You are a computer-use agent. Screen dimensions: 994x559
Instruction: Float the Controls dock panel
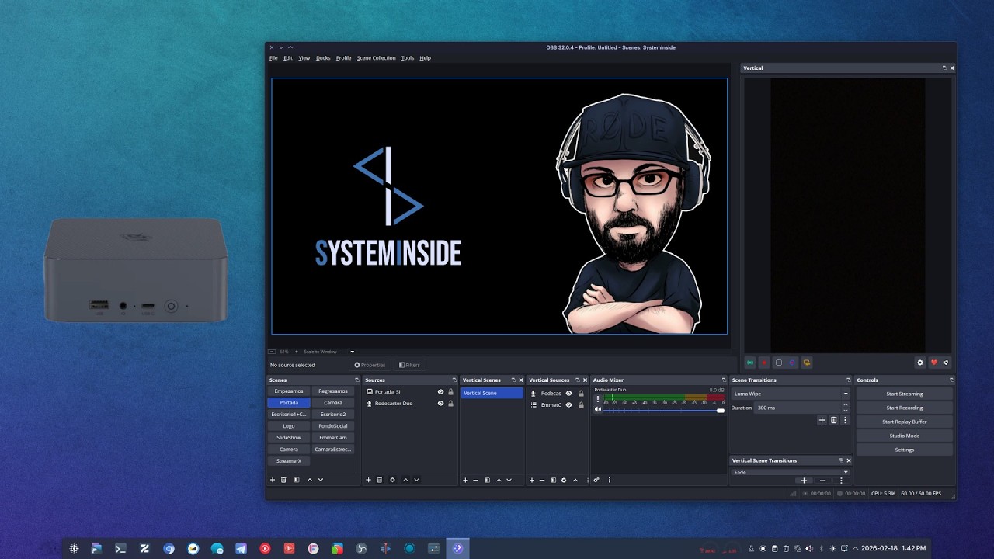[x=951, y=380]
